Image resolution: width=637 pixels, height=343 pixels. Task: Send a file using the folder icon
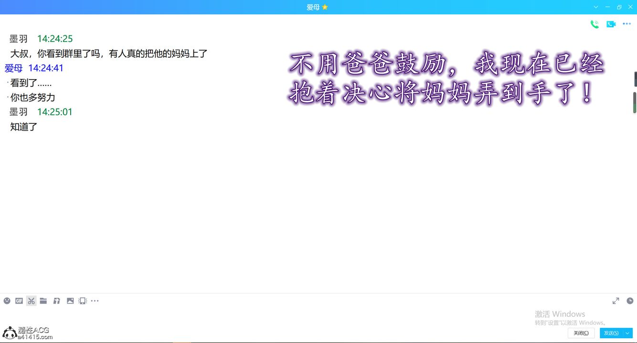43,301
